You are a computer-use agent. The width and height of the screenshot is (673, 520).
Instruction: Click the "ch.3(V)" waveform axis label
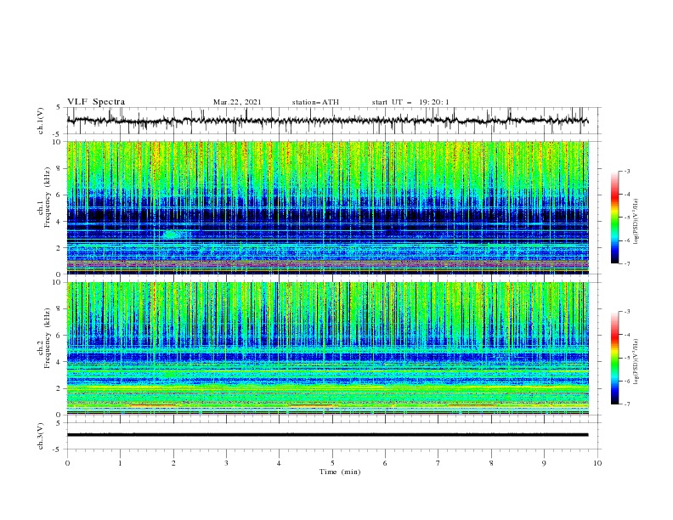click(41, 436)
